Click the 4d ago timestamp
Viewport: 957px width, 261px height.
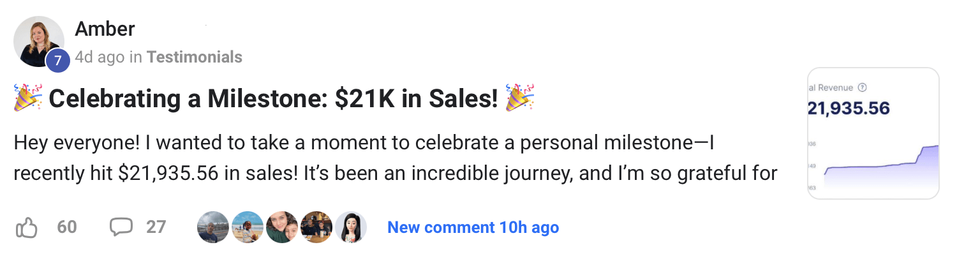[x=100, y=57]
